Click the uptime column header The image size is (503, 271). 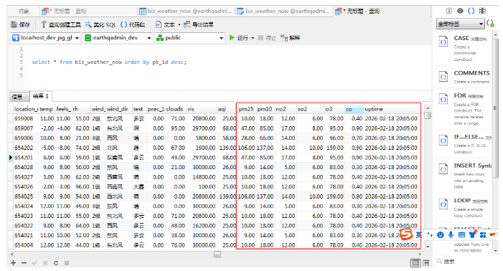point(391,109)
